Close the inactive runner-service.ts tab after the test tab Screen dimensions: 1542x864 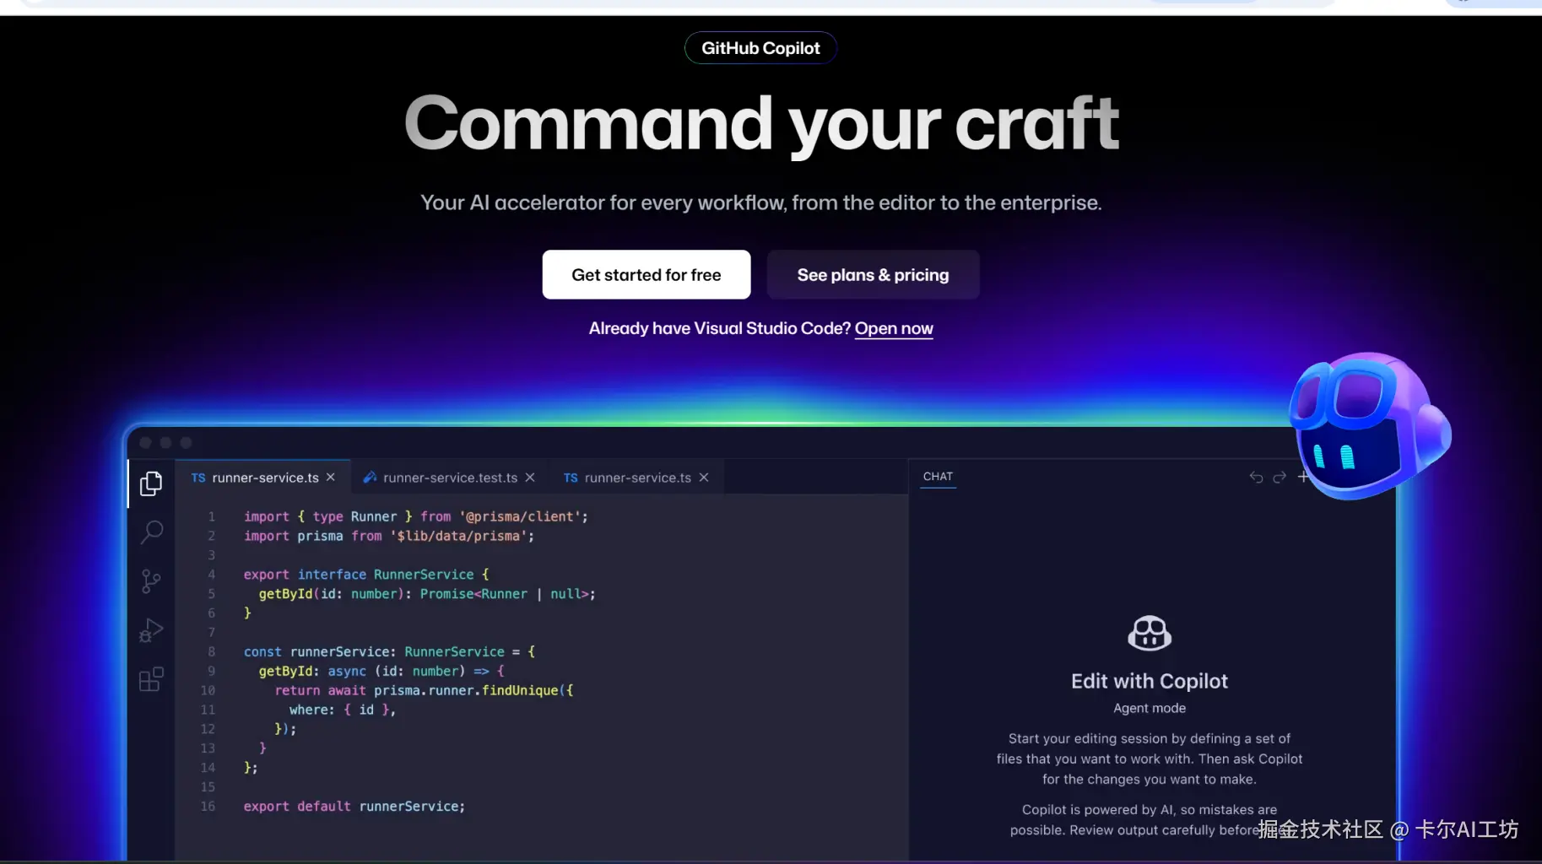704,478
